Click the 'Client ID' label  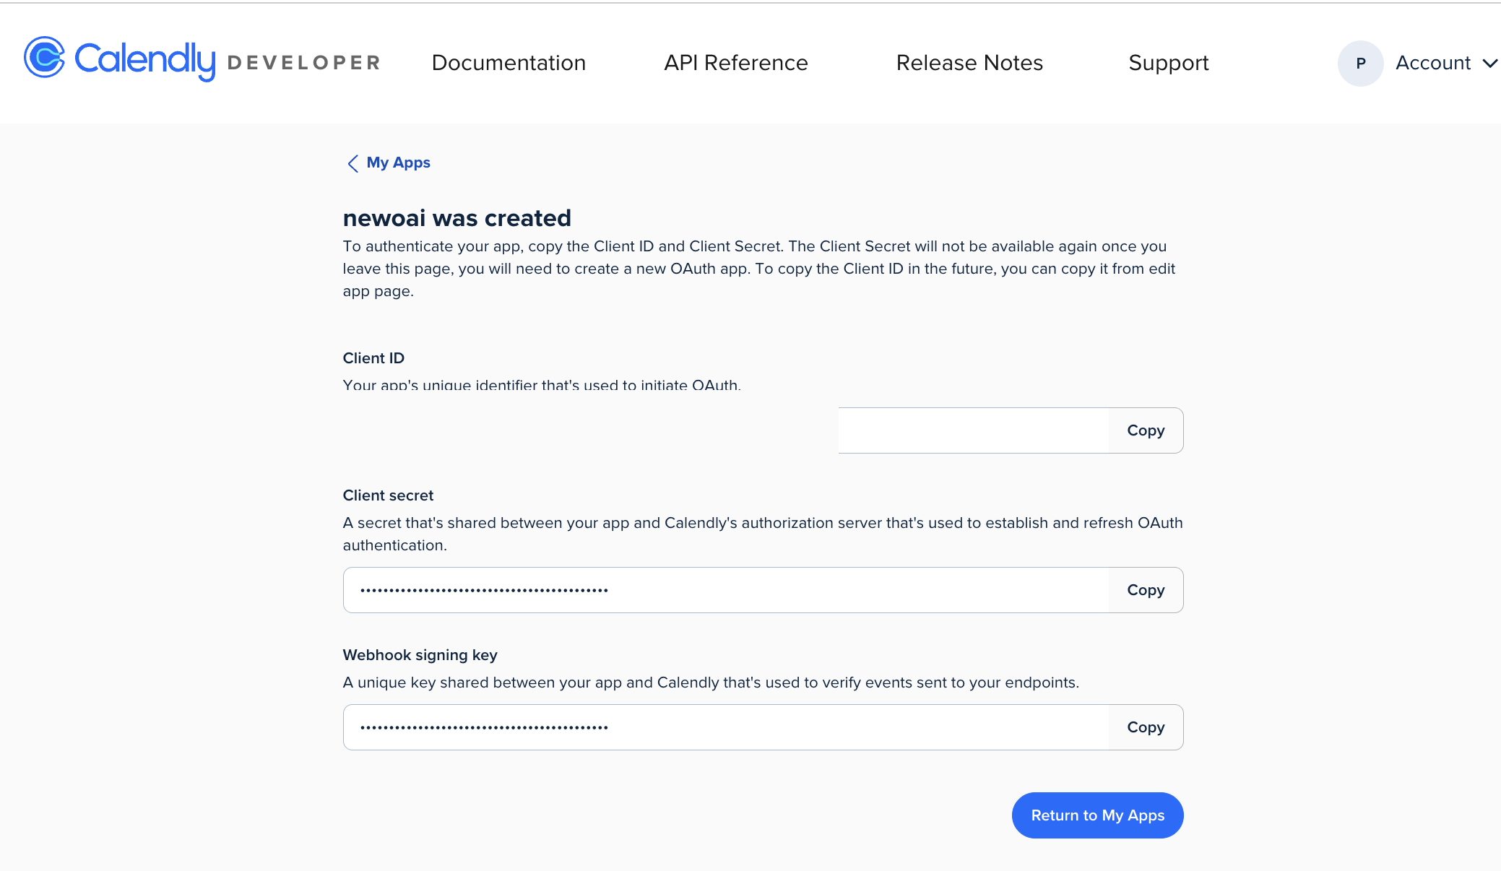[373, 358]
